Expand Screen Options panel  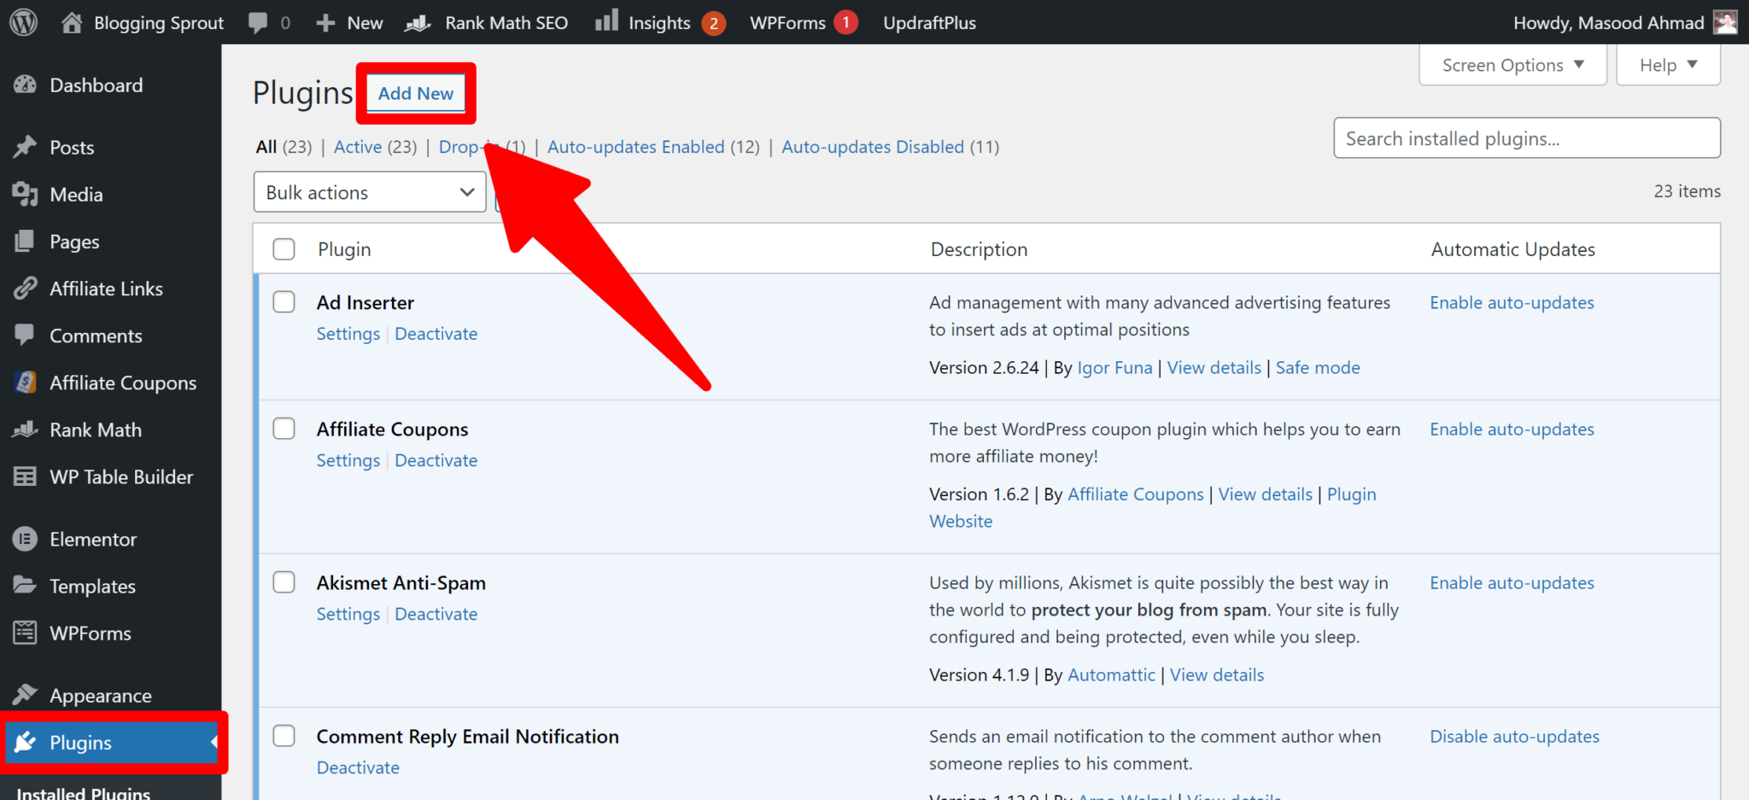(x=1512, y=65)
